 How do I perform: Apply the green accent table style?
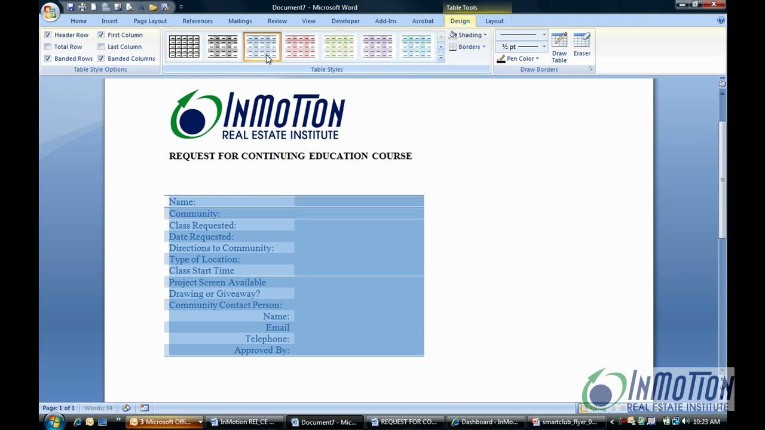click(339, 47)
